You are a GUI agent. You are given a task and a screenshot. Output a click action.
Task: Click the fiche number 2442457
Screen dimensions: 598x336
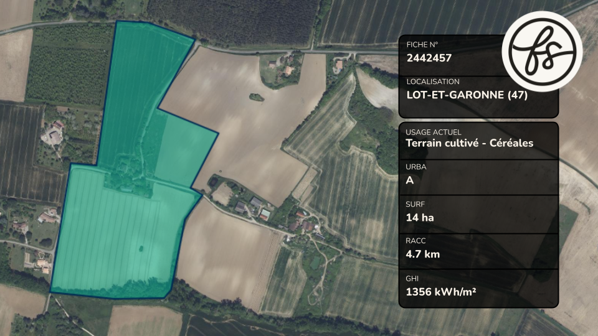(429, 58)
